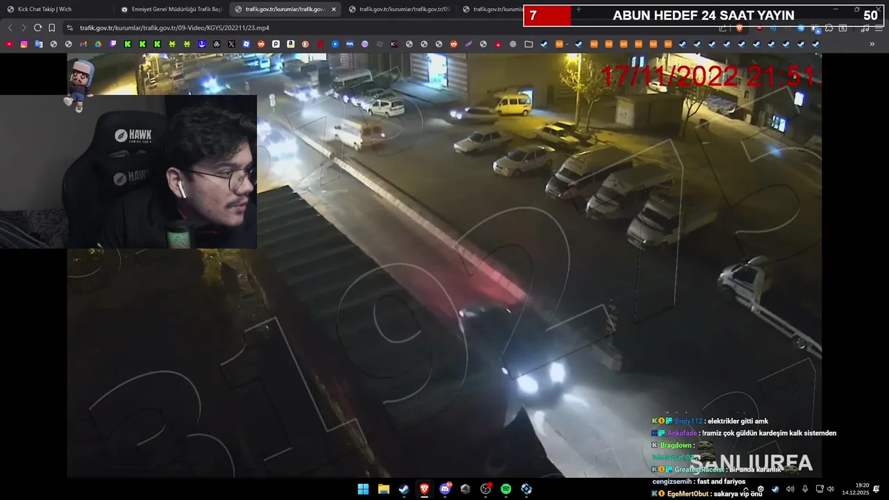This screenshot has height=500, width=889.
Task: Open Google Translate bookmark
Action: 39,44
